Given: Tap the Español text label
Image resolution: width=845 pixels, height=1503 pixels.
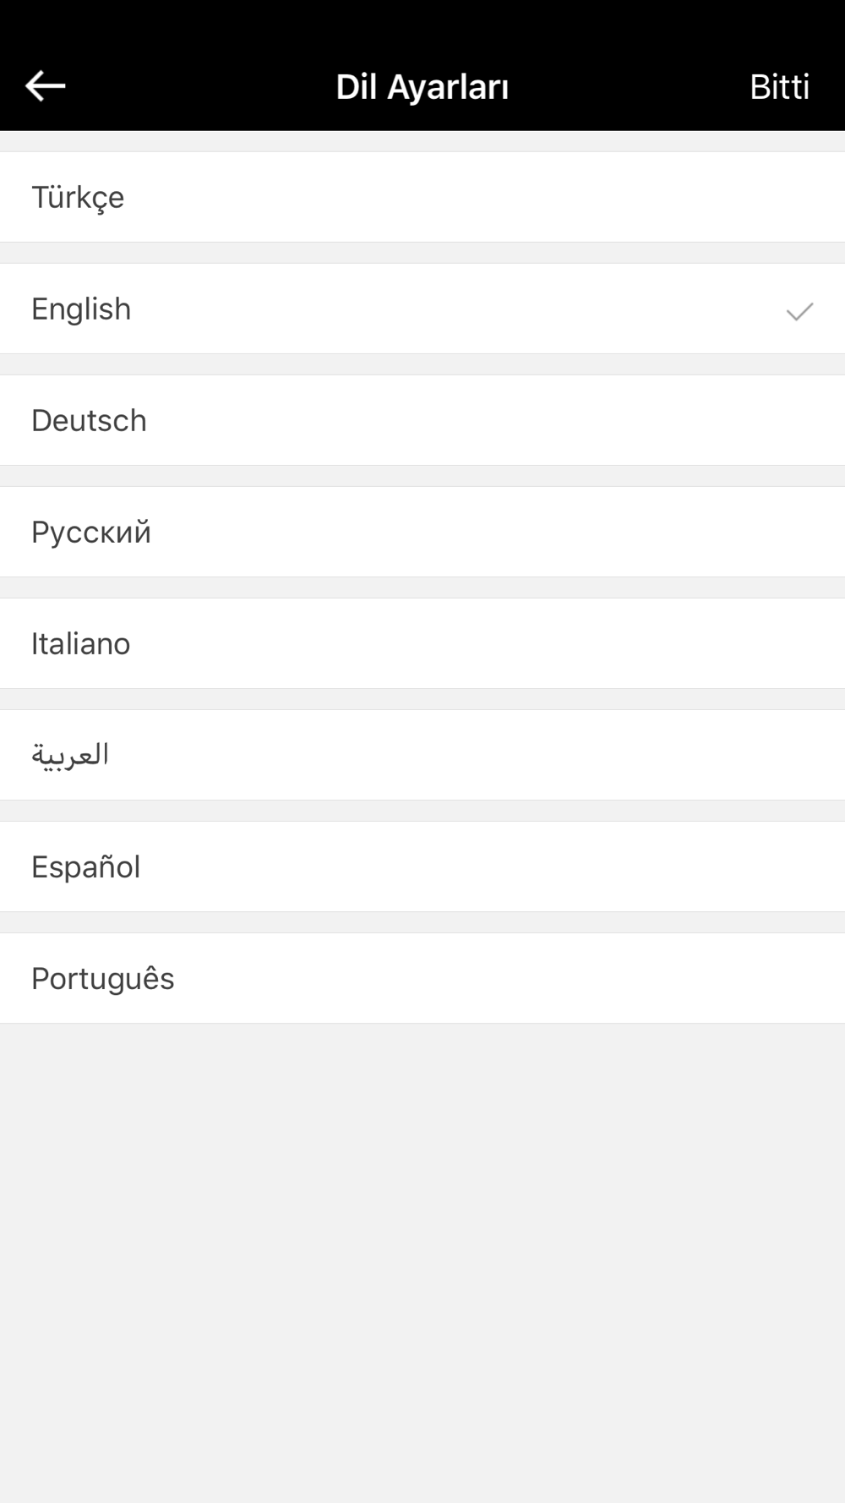Looking at the screenshot, I should (85, 867).
